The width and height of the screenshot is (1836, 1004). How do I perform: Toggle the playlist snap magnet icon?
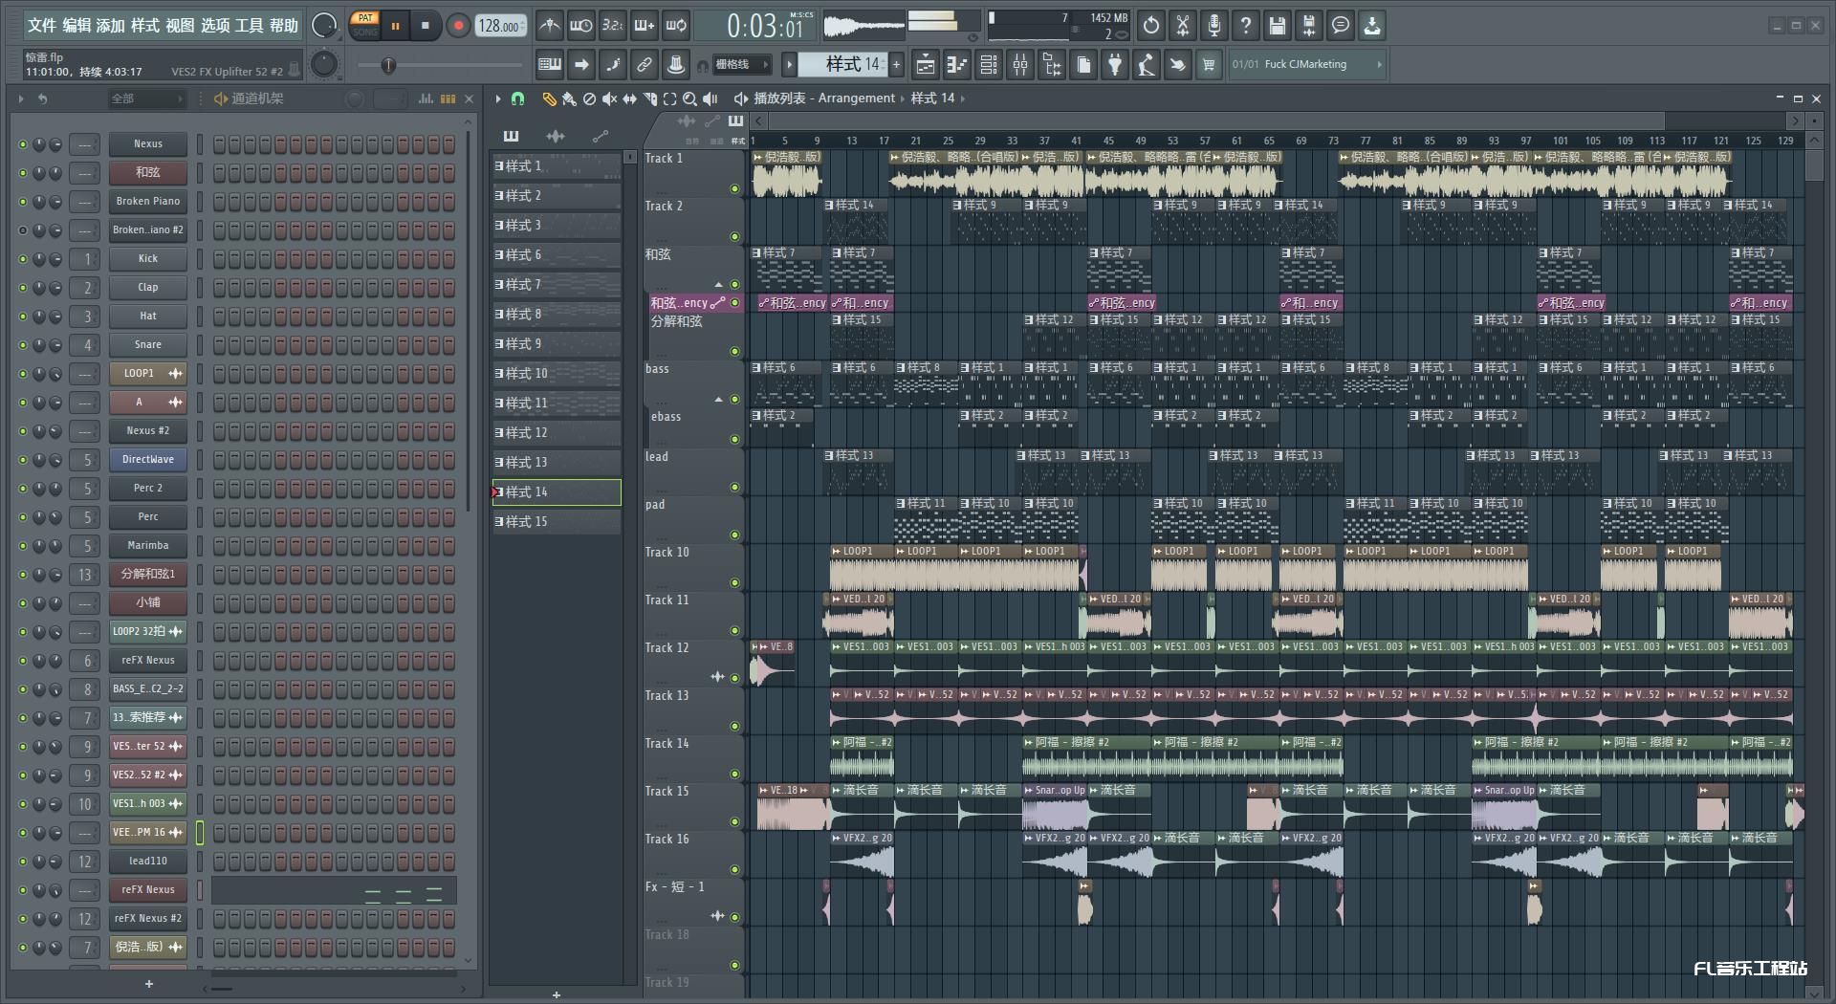(x=518, y=98)
